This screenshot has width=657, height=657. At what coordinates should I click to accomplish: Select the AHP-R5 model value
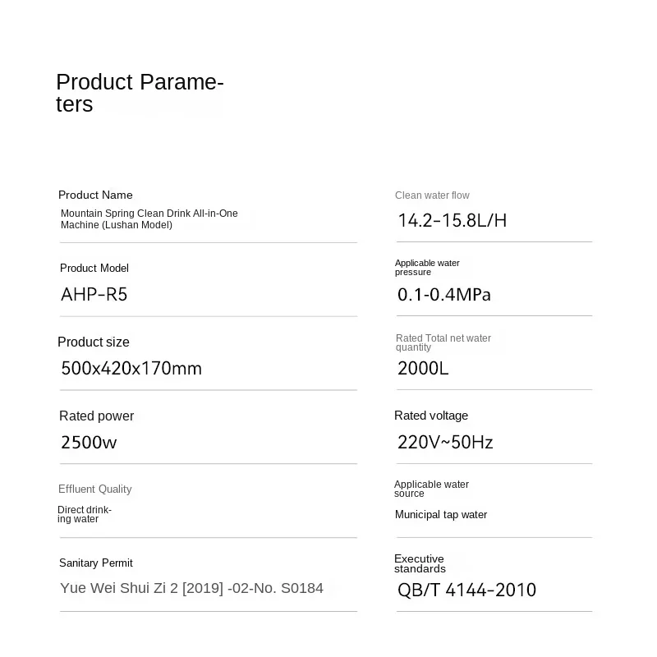(94, 294)
